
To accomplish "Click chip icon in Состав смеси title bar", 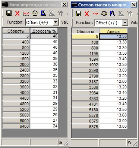I will coord(75,5).
